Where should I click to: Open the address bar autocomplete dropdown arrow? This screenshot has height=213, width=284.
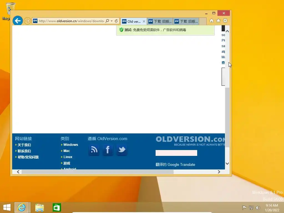tap(112, 21)
